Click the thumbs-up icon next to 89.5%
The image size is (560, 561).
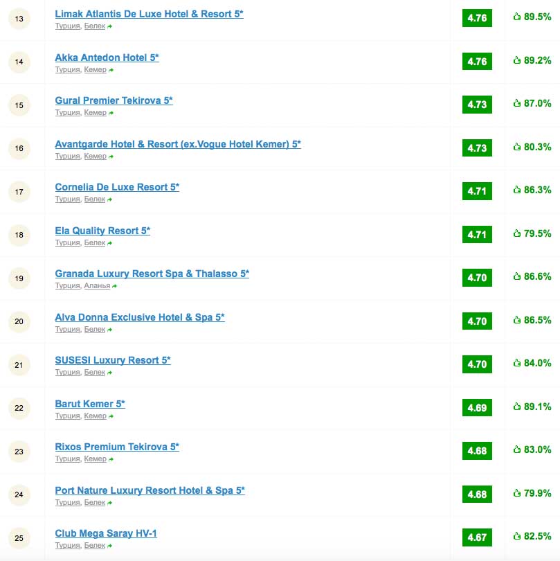(x=516, y=17)
